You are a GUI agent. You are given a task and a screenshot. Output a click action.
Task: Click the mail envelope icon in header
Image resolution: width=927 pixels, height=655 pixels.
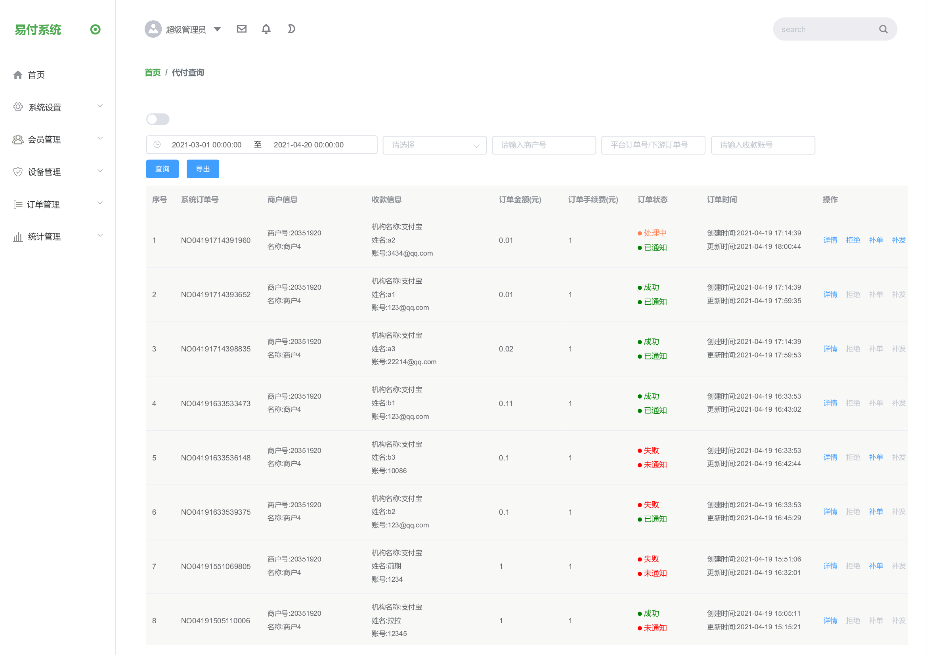[241, 29]
